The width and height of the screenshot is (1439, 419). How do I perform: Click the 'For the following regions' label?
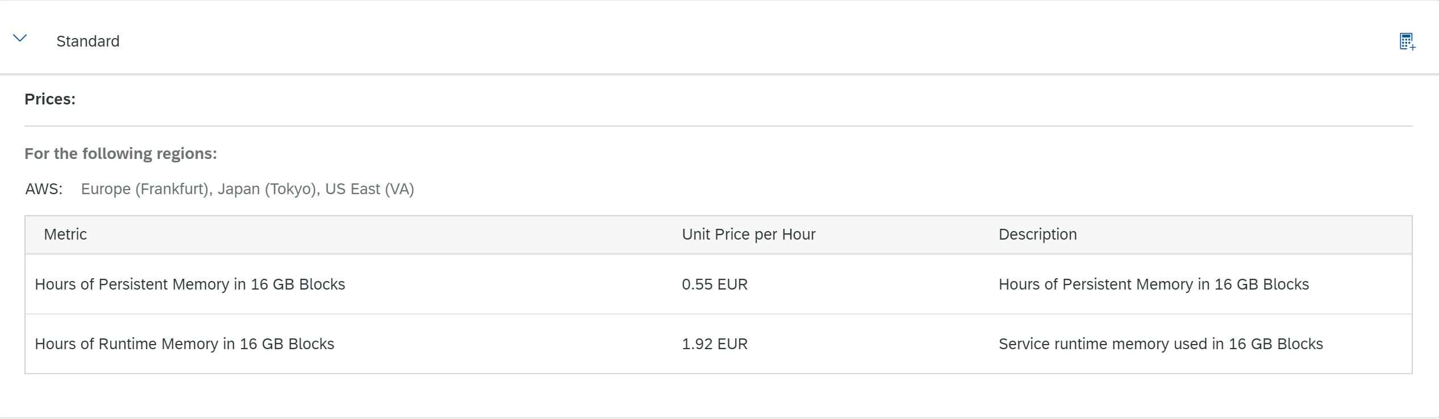[120, 153]
